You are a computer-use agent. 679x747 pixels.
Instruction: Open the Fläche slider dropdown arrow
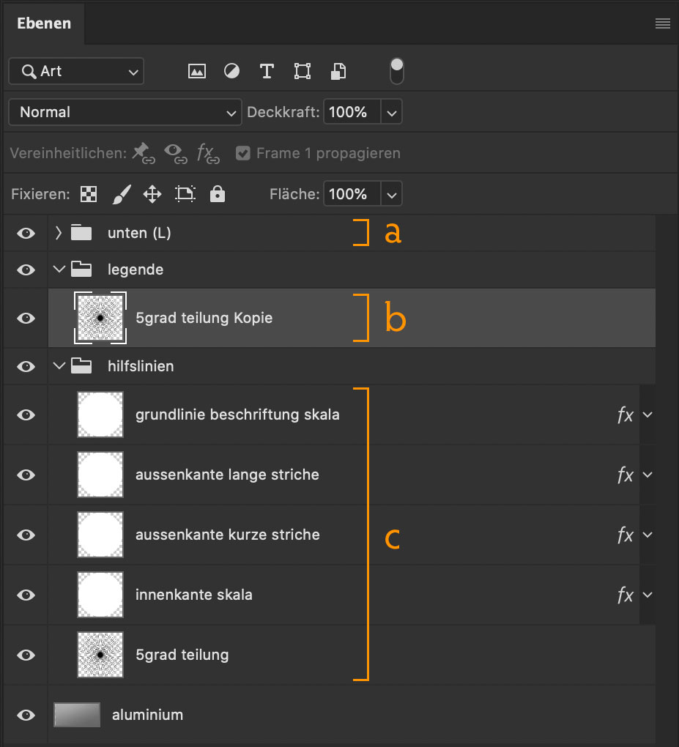coord(391,194)
